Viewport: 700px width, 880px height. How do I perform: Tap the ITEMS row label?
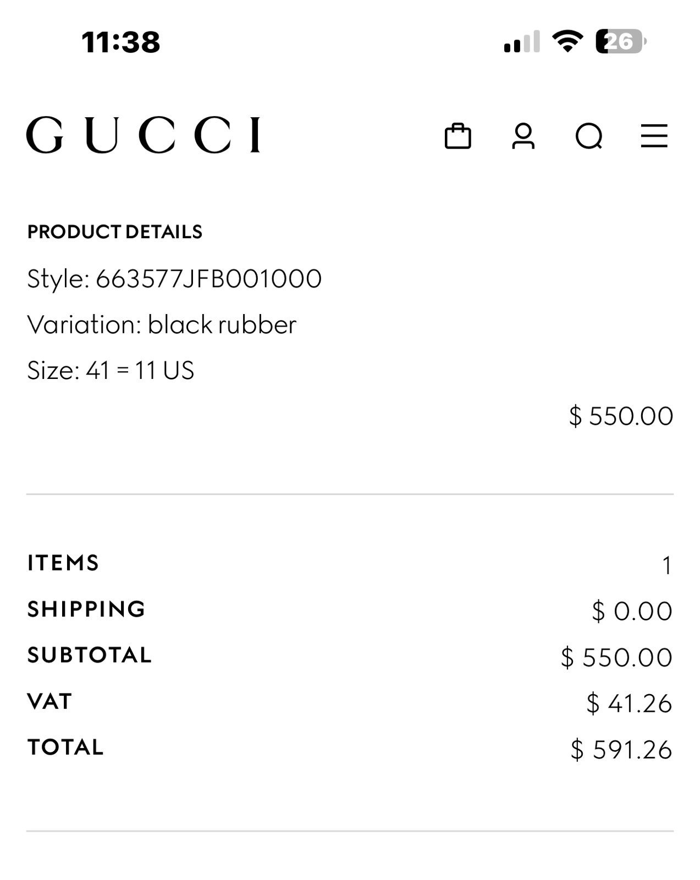(x=63, y=563)
